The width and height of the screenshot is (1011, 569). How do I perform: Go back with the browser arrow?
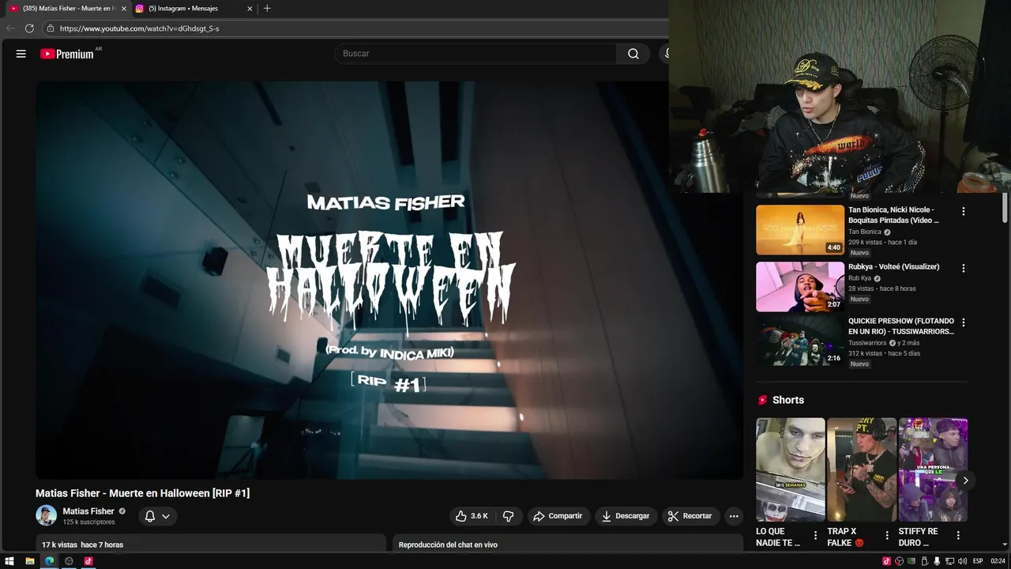pyautogui.click(x=10, y=28)
